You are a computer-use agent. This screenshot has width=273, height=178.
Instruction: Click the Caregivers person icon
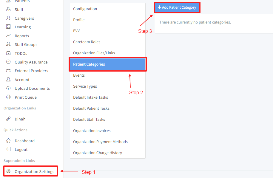pos(8,18)
